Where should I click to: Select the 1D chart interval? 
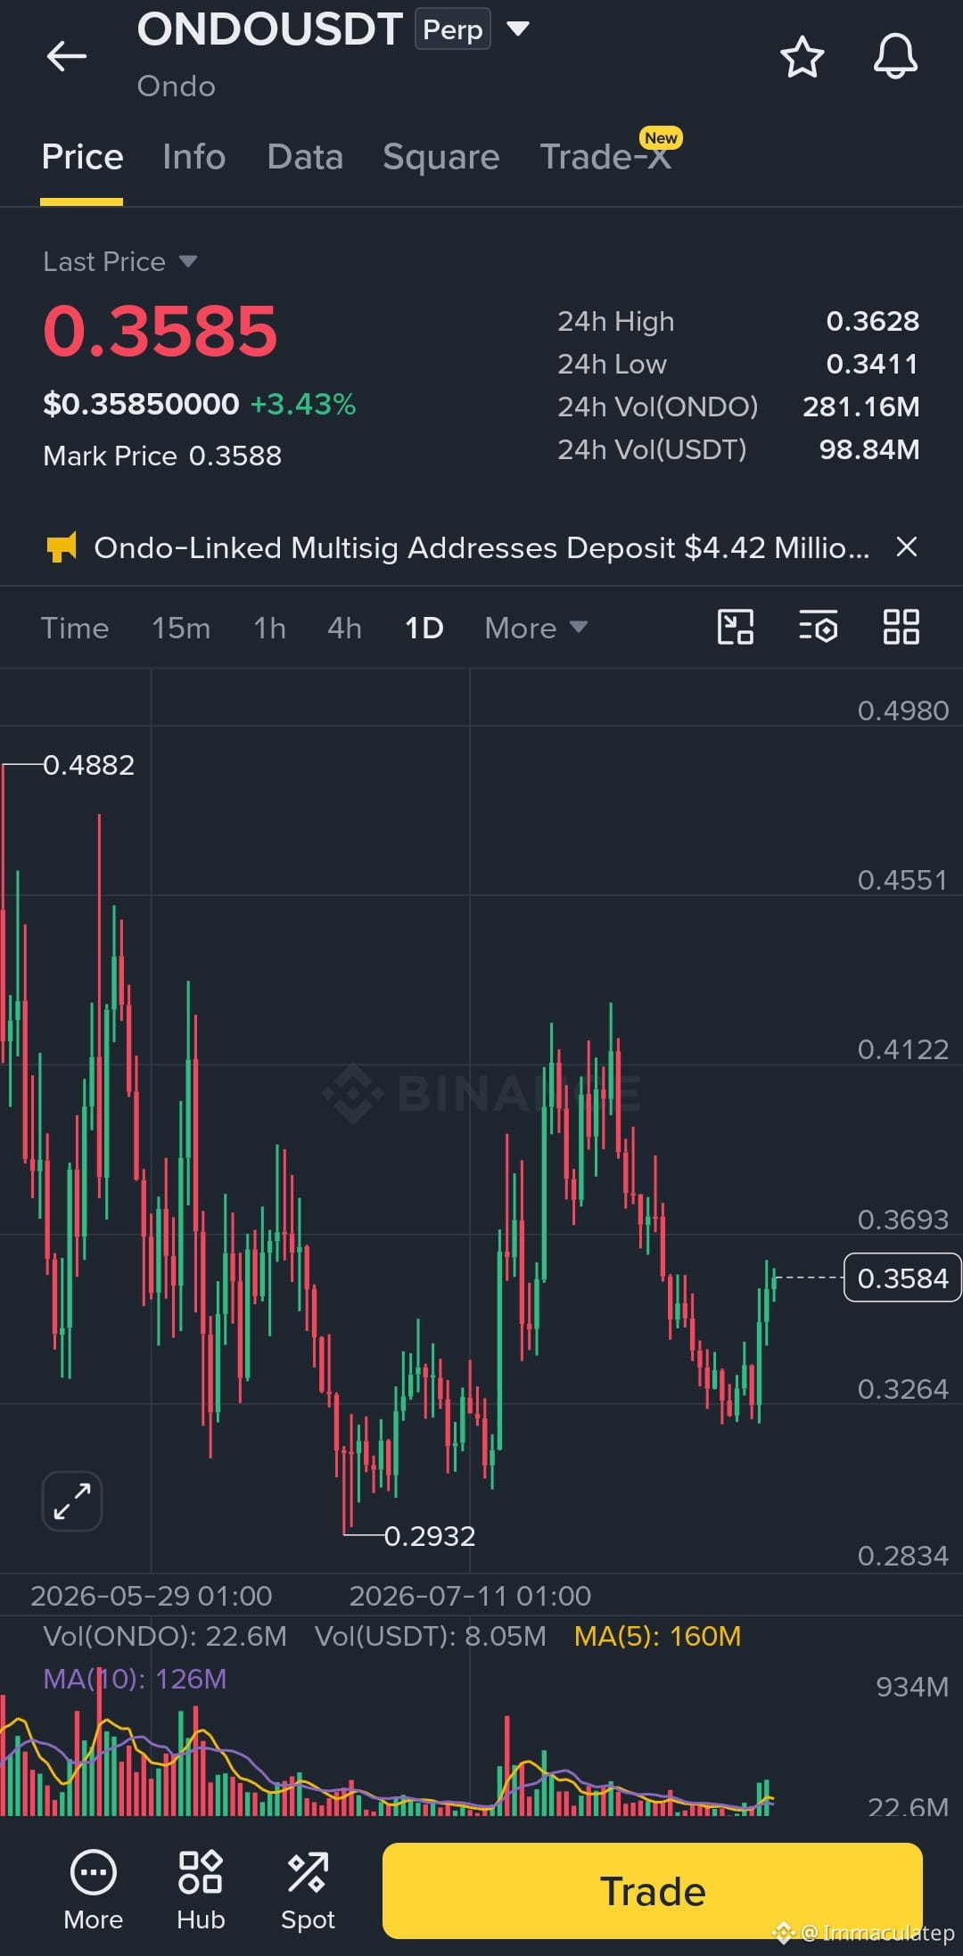click(x=424, y=628)
